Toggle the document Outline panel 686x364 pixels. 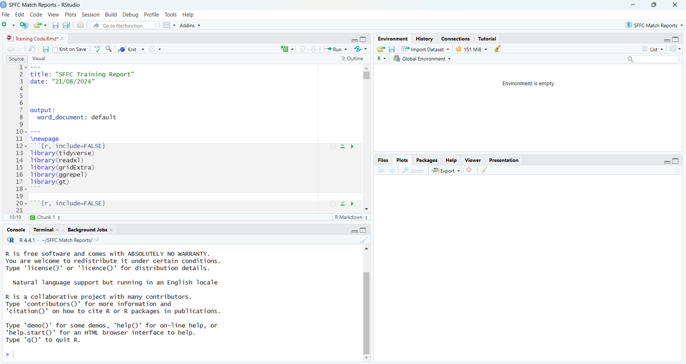point(352,59)
